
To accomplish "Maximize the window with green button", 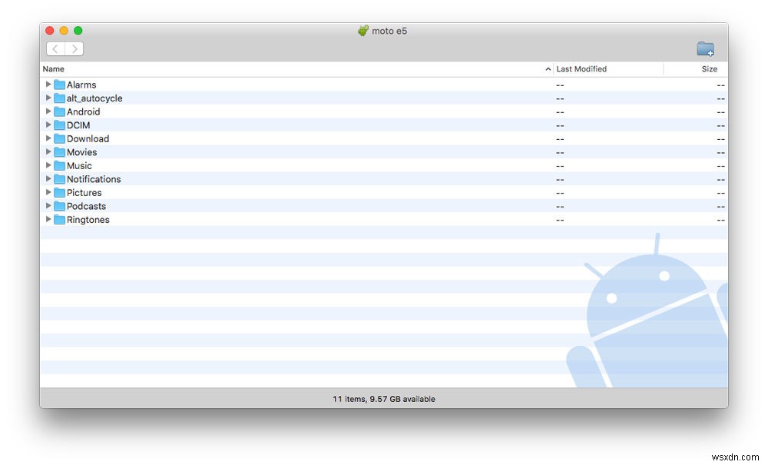I will tap(78, 31).
